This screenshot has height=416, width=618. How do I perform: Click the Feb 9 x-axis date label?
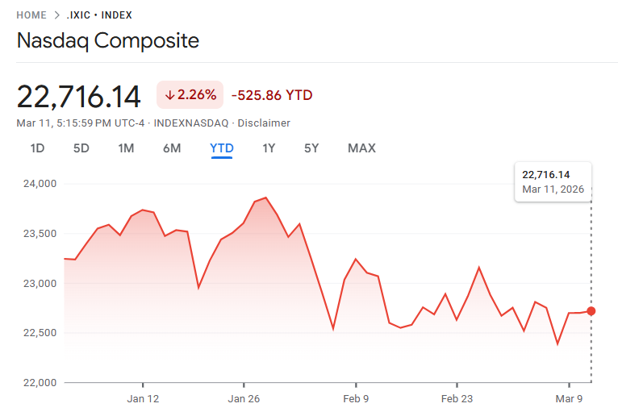(356, 399)
